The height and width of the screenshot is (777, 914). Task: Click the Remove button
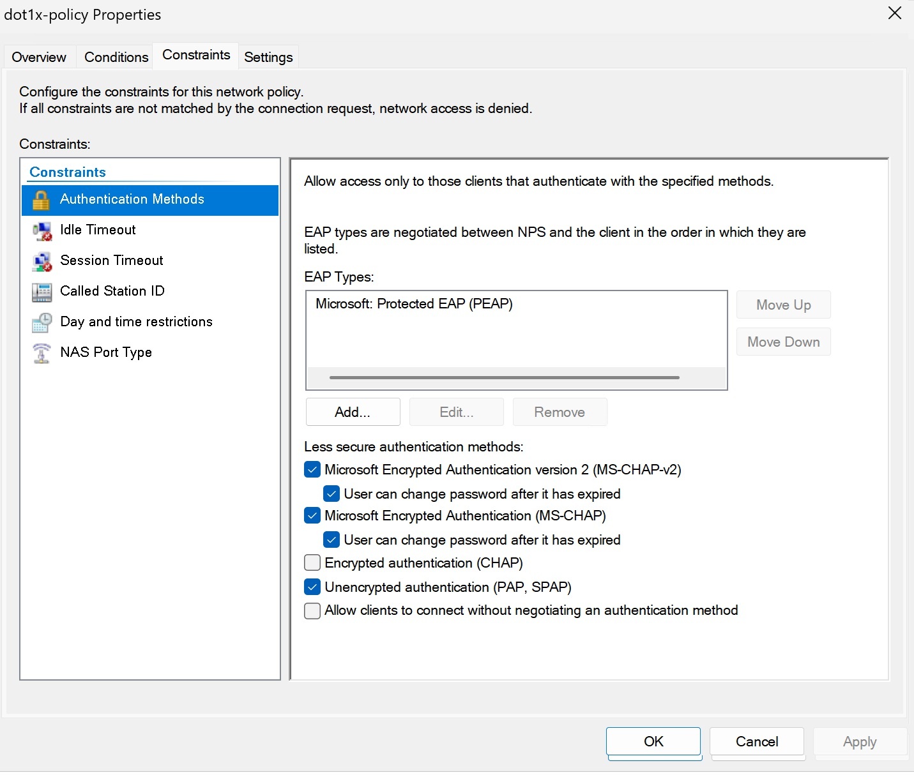coord(560,412)
